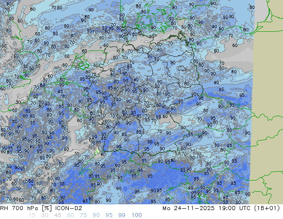Select the legend value 100 in the color scale

(x=137, y=215)
